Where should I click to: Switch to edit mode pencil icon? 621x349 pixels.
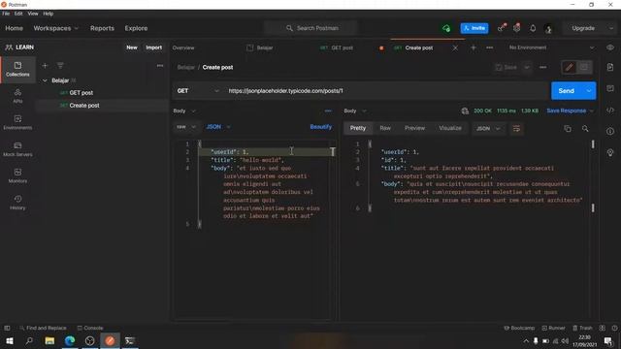570,67
